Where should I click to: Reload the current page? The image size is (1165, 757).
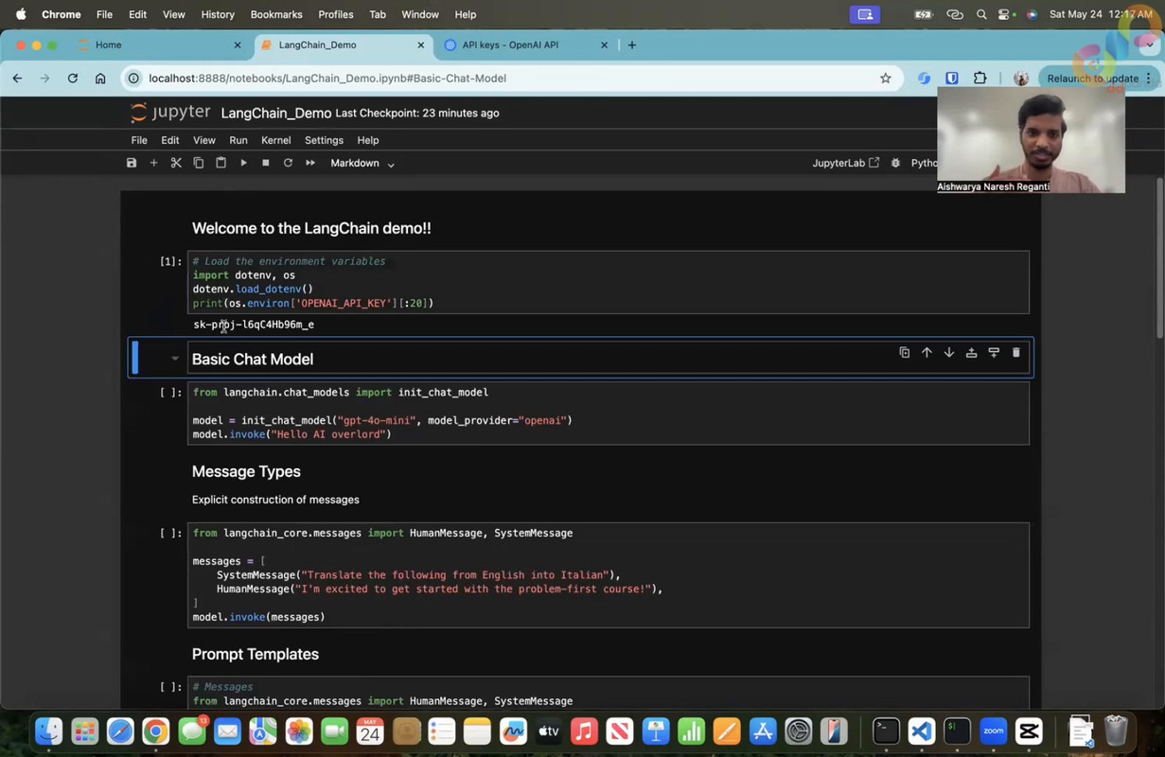[x=73, y=79]
